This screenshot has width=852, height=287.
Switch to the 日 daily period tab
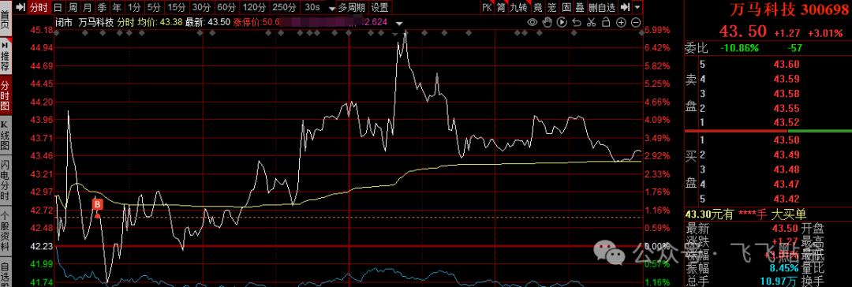point(58,7)
